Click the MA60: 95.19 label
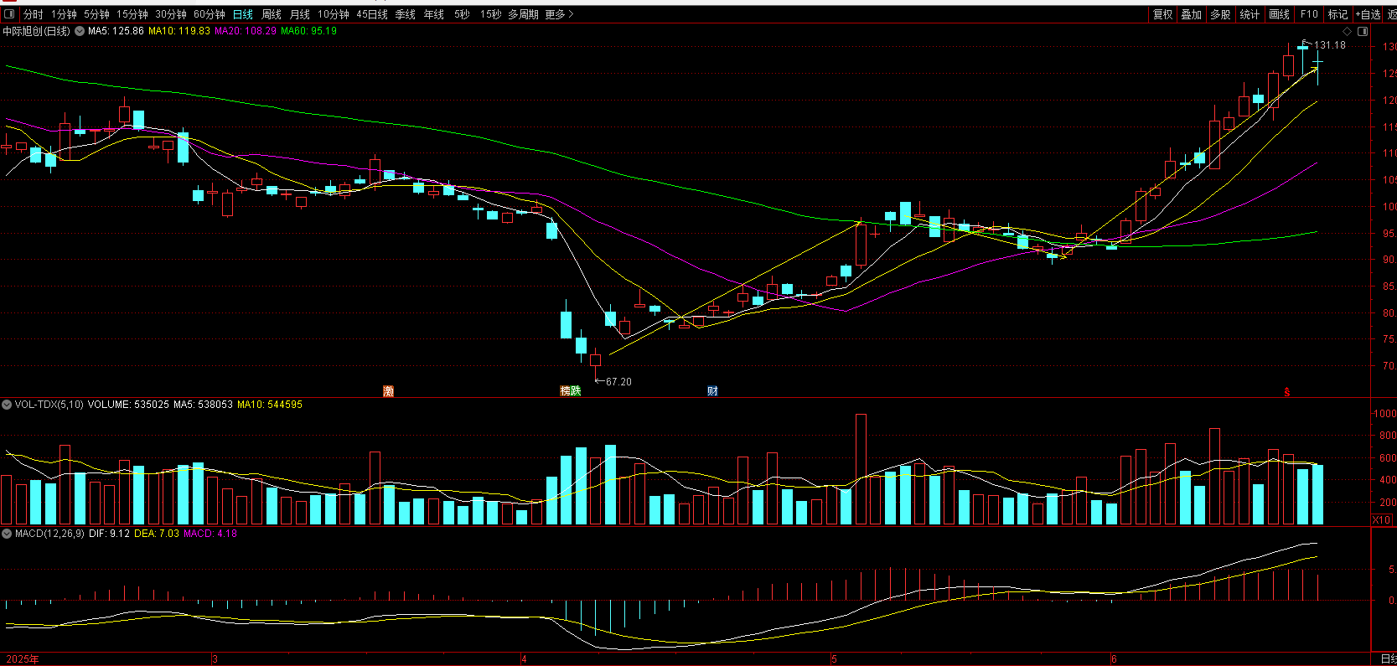This screenshot has height=666, width=1397. 308,31
